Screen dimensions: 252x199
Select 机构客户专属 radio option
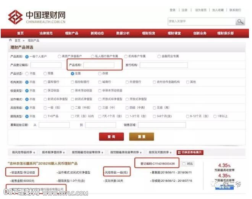[x=126, y=56]
